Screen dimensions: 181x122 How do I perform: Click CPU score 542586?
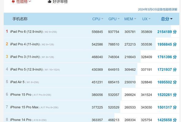(x=97, y=45)
